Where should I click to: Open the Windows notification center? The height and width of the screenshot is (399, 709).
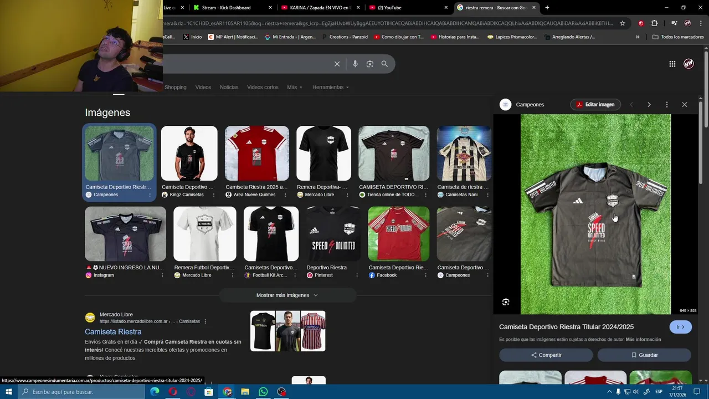tap(697, 392)
